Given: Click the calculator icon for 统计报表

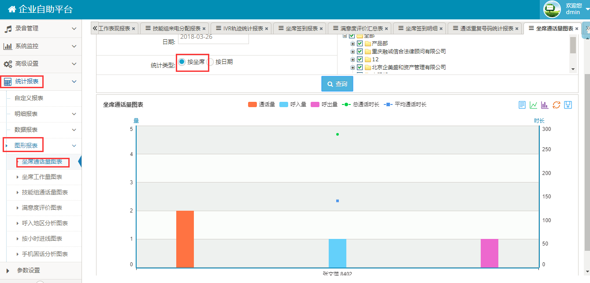Looking at the screenshot, I should 8,82.
